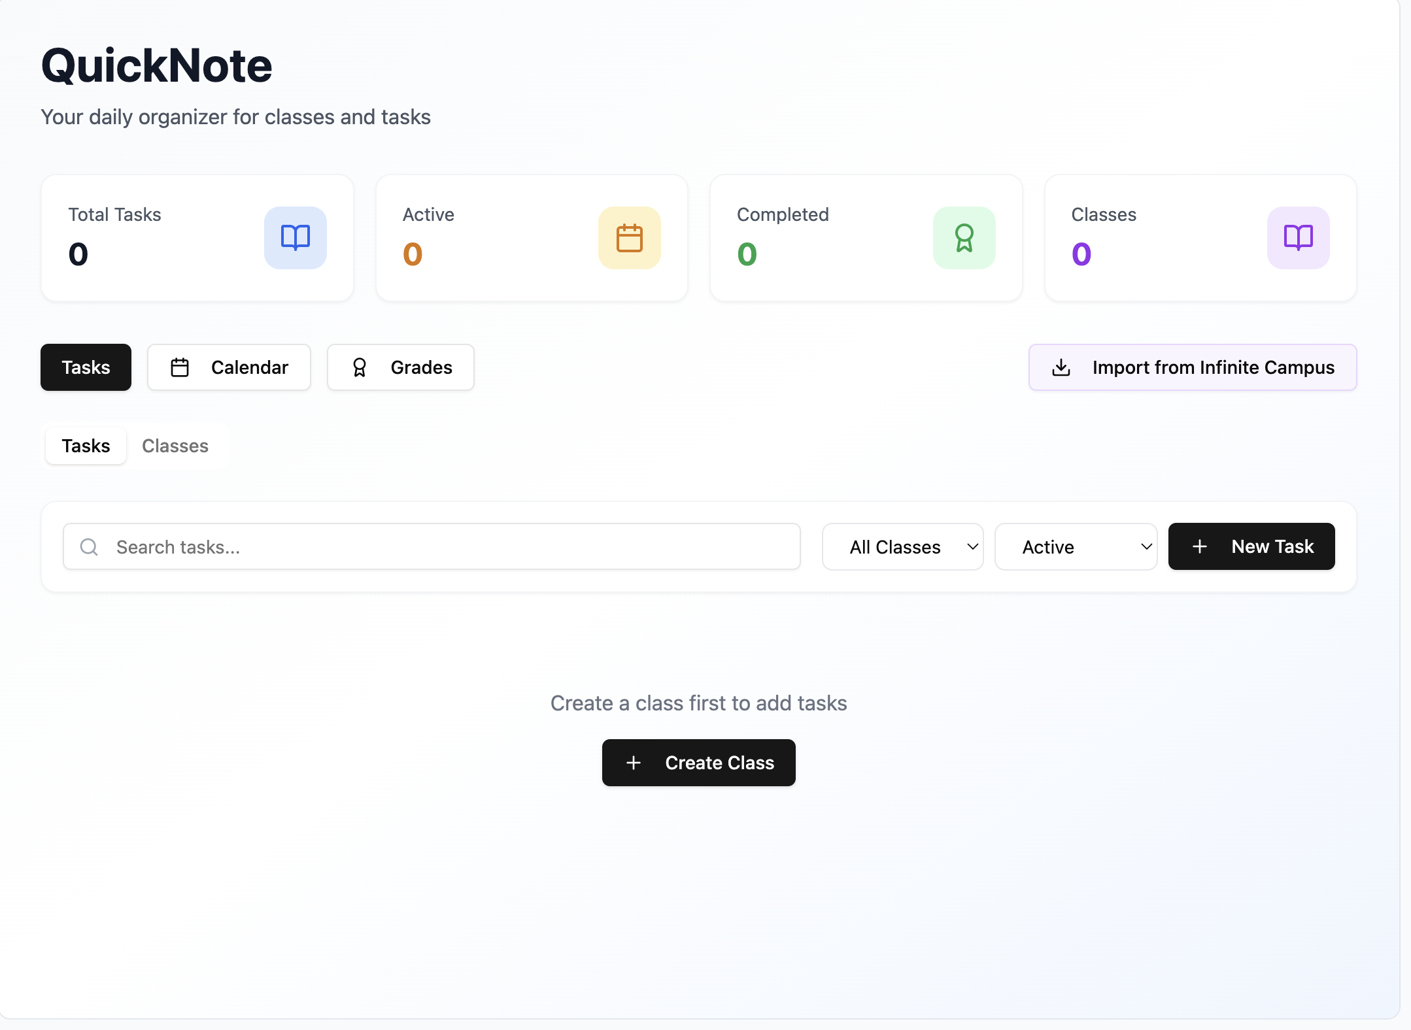This screenshot has height=1030, width=1411.
Task: Click the Create Class button
Action: pos(698,763)
